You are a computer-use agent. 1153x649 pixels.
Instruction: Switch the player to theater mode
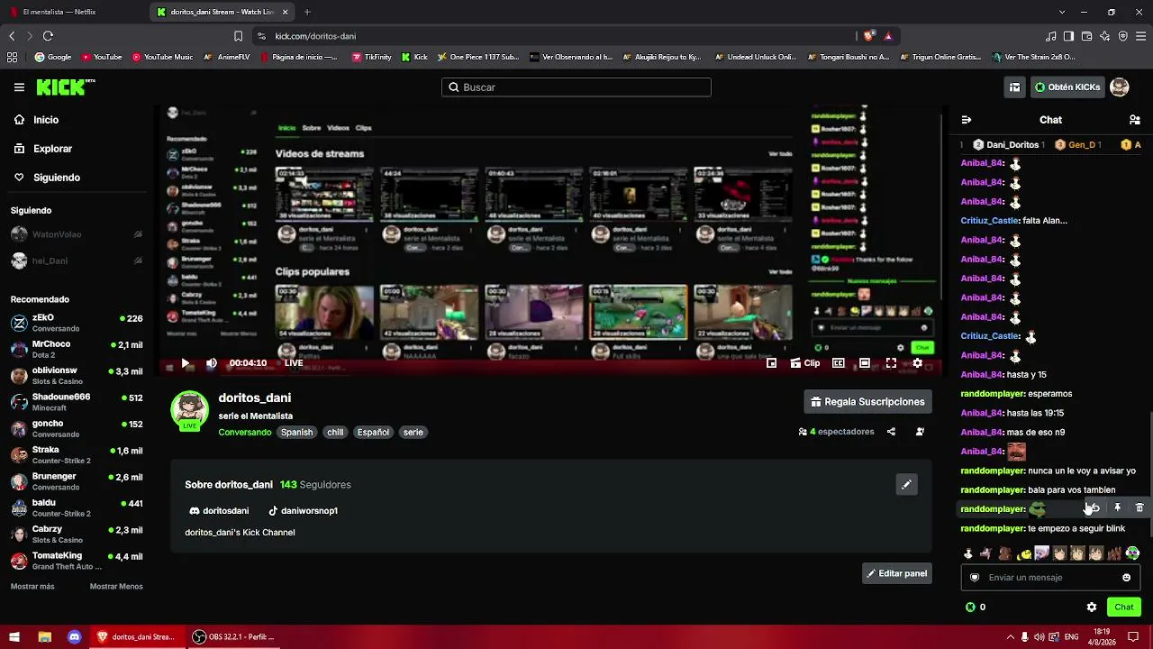[865, 363]
